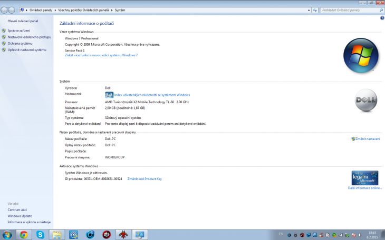Click the taskbar clock showing the date
This screenshot has width=385, height=240.
[372, 235]
